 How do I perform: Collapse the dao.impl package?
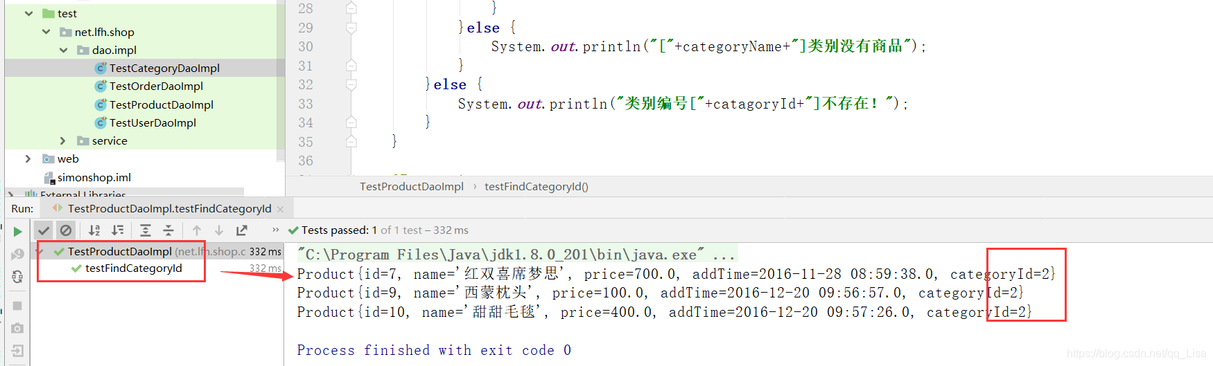pos(63,50)
